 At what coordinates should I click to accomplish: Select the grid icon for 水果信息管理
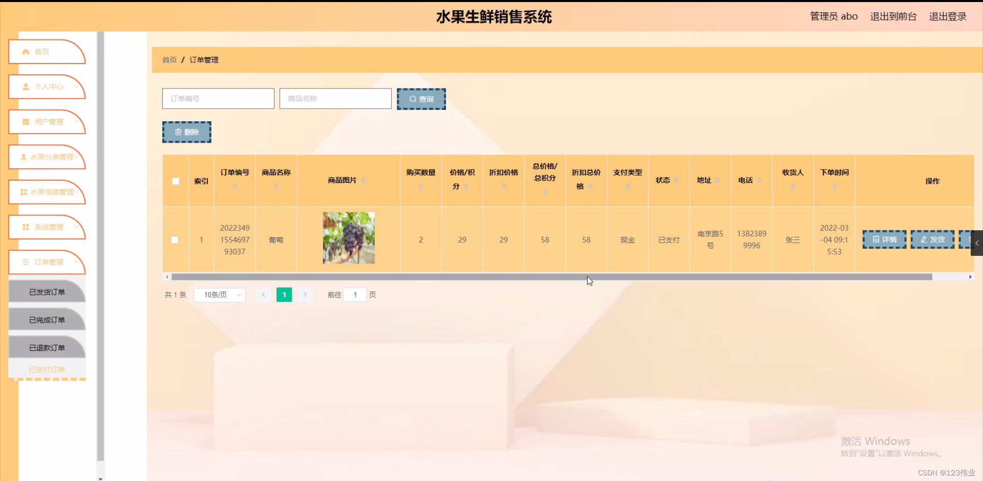point(24,192)
